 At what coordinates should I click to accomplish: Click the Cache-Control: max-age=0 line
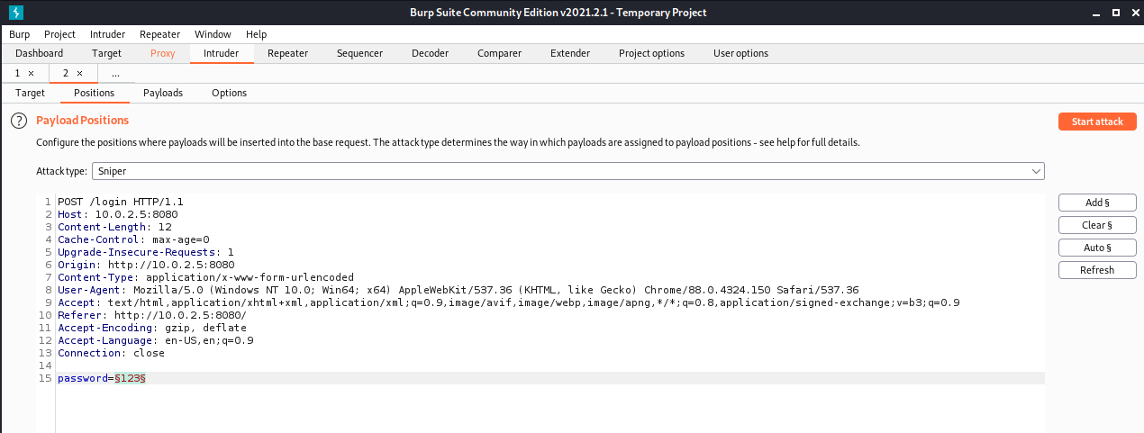click(x=133, y=239)
